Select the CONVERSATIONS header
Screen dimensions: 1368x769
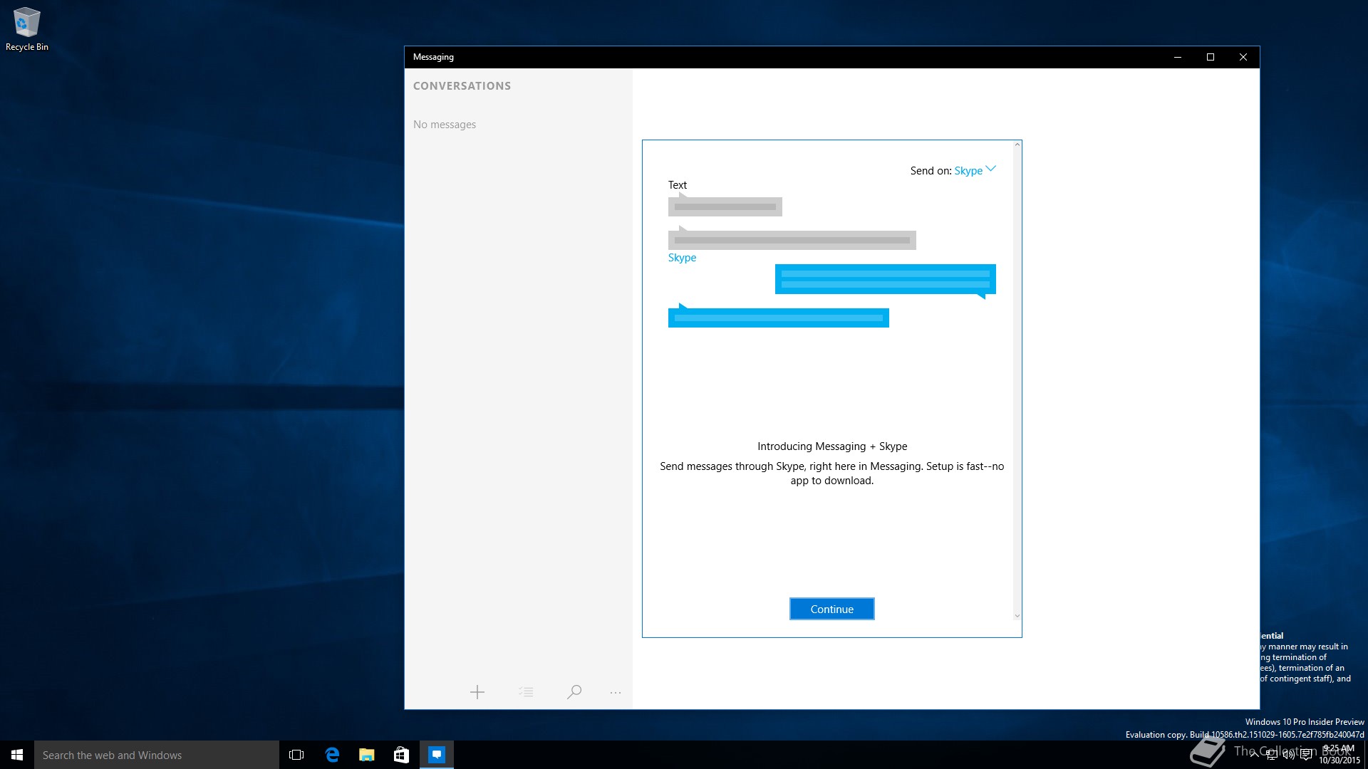462,85
